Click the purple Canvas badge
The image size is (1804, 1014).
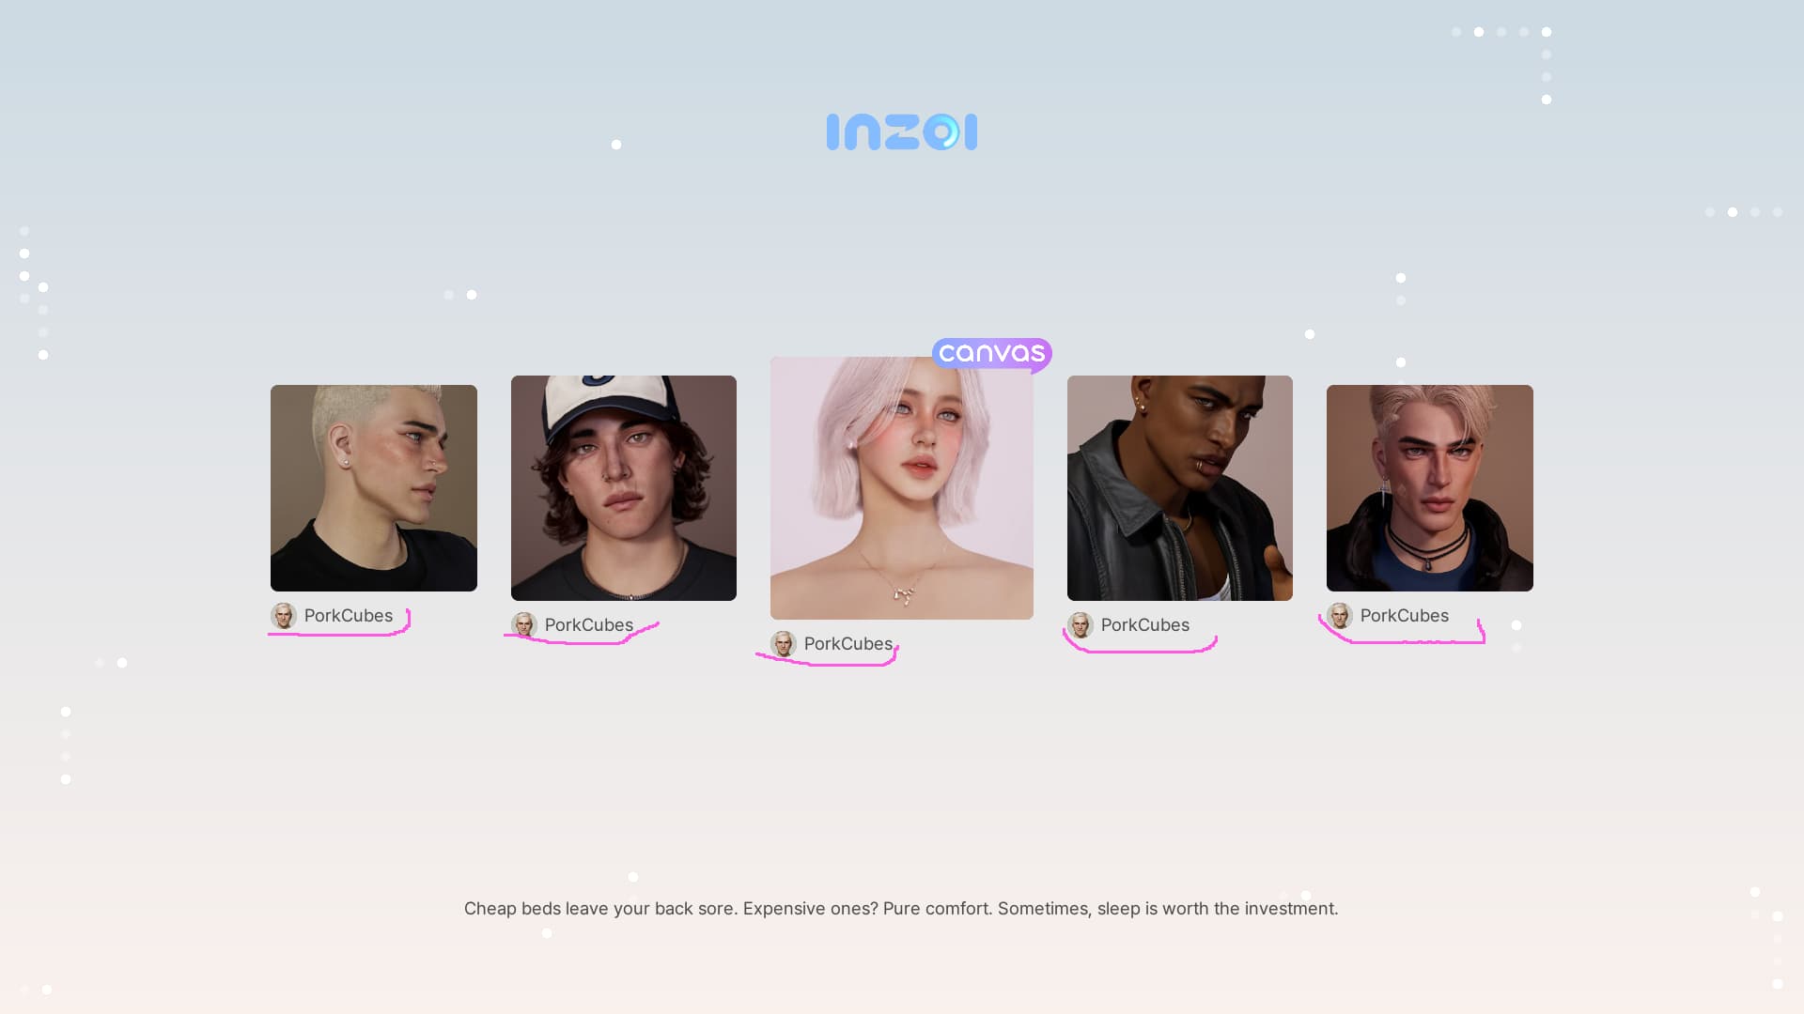click(x=992, y=354)
